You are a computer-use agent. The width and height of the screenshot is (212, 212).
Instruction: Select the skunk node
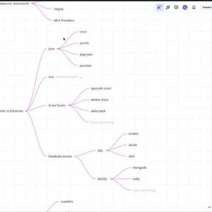tap(133, 145)
